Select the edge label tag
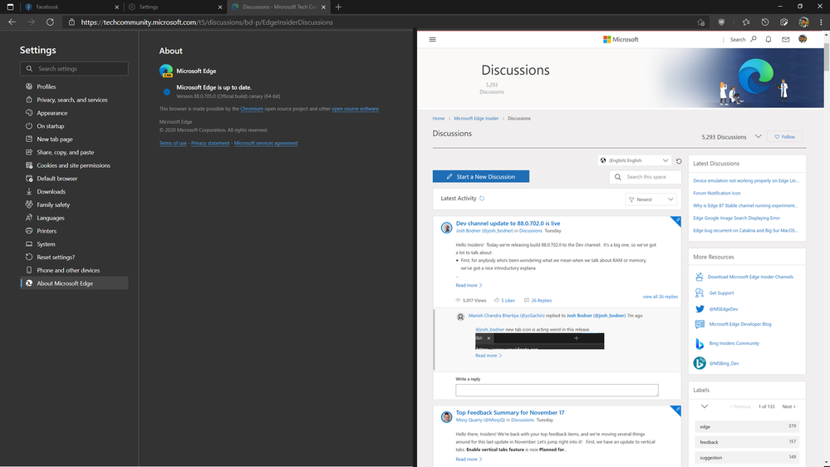Image resolution: width=830 pixels, height=467 pixels. pos(747,426)
